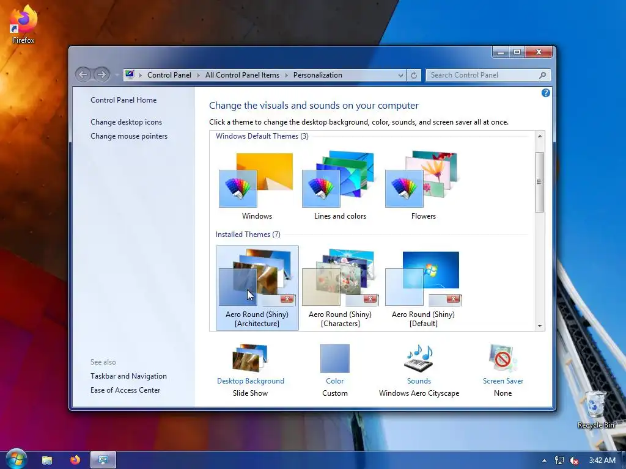Open the network tray icon
Viewport: 626px width, 469px height.
(x=559, y=460)
